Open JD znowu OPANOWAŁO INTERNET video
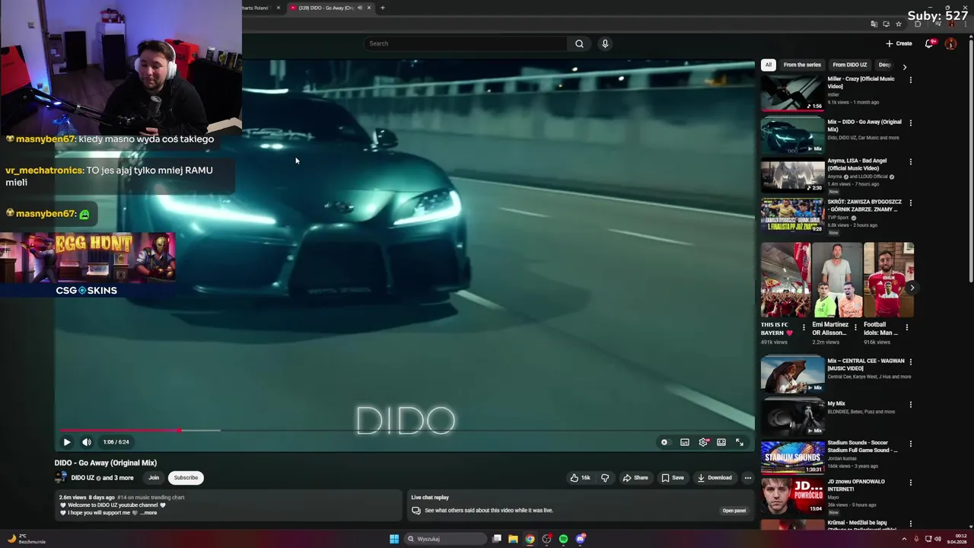This screenshot has width=974, height=548. pos(792,496)
